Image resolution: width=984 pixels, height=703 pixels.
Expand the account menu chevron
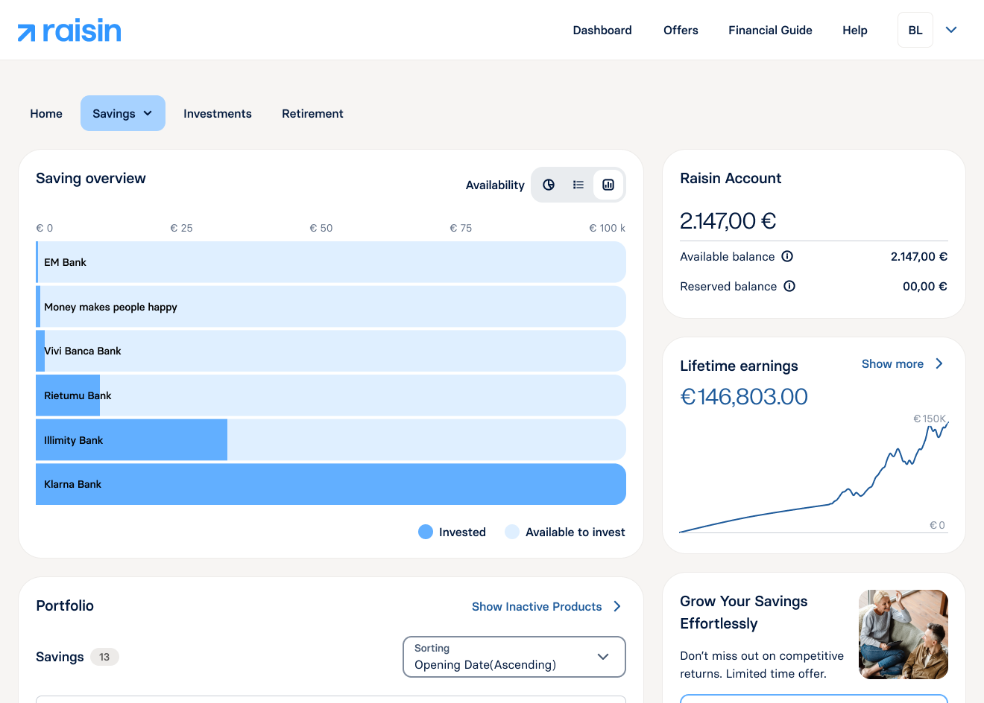pos(951,30)
